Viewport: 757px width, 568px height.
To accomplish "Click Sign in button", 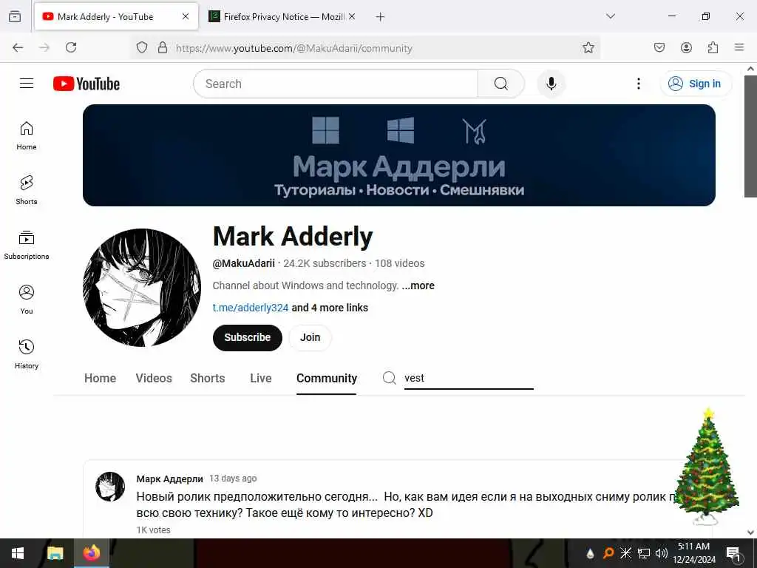I will pos(696,84).
